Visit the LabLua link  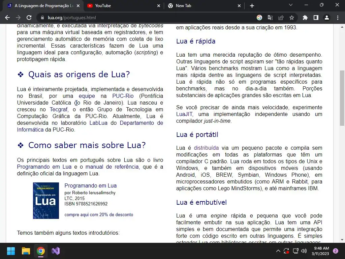point(98,123)
